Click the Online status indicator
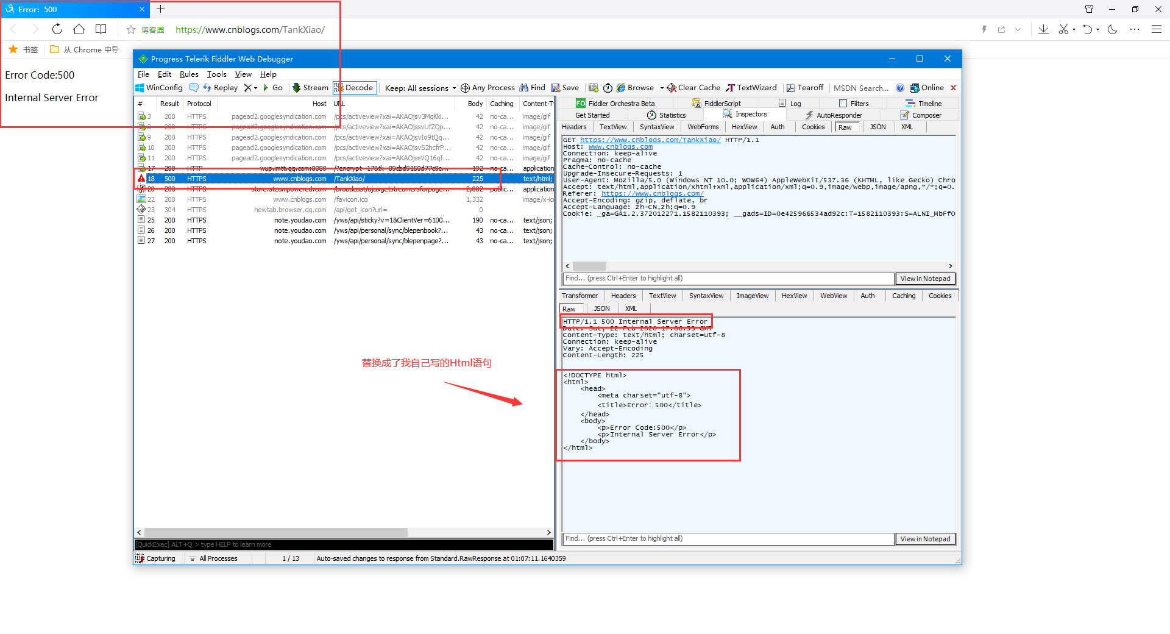The height and width of the screenshot is (634, 1170). (927, 88)
